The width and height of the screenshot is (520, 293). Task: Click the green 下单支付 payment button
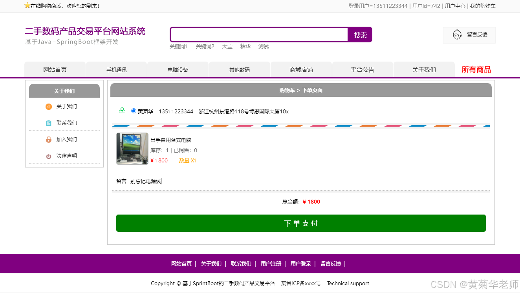point(301,223)
